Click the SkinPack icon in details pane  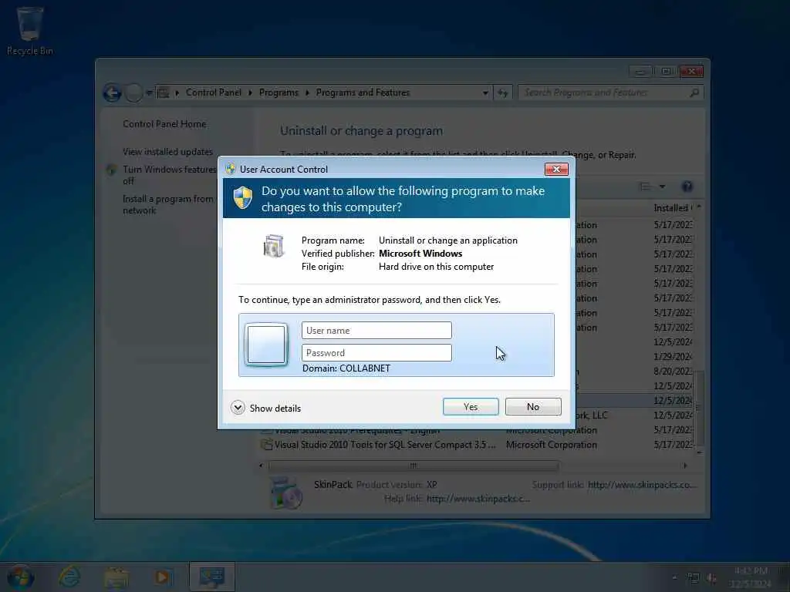pyautogui.click(x=285, y=492)
